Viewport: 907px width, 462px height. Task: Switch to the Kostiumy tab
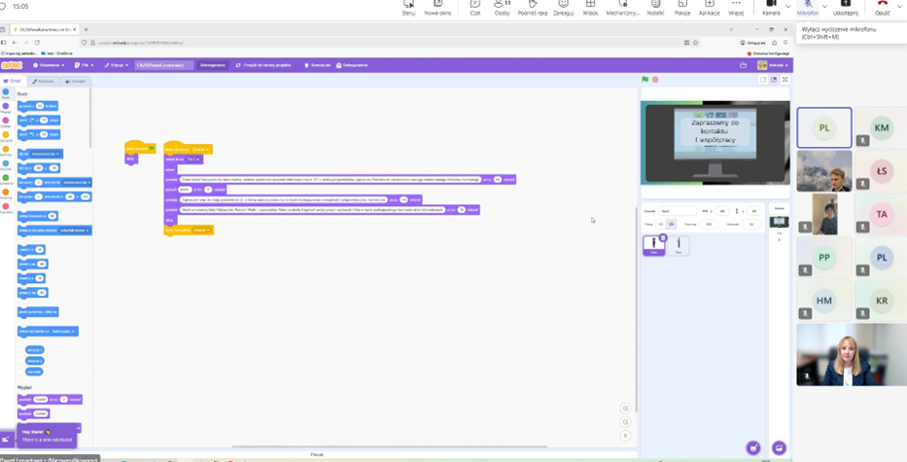45,82
